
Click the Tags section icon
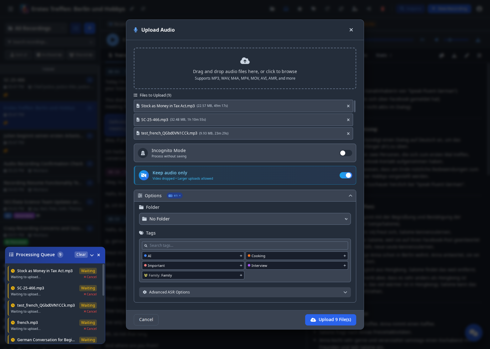point(141,233)
